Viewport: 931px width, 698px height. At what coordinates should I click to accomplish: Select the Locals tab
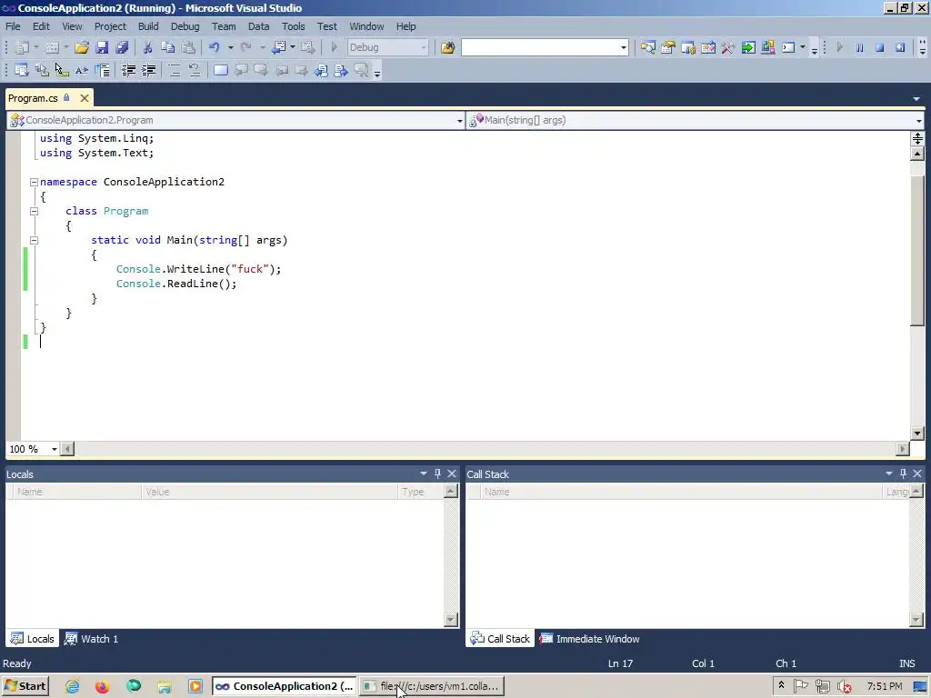point(33,639)
